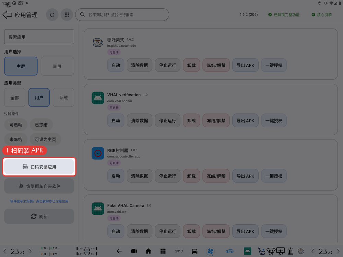
Task: Launch Fake VHAL Camera app
Action: pos(116,231)
